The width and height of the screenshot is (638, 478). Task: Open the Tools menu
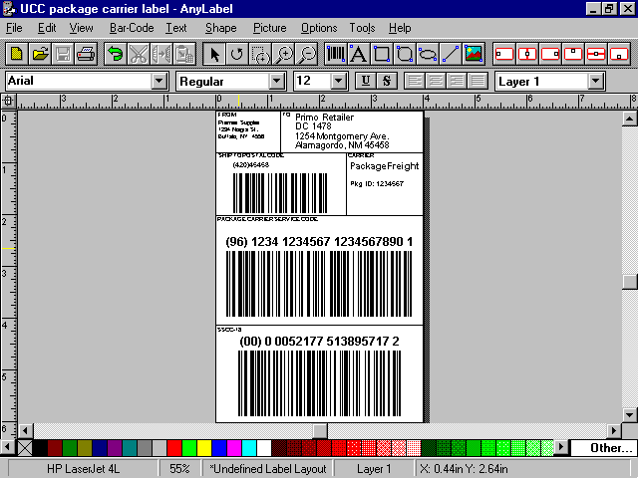point(362,28)
